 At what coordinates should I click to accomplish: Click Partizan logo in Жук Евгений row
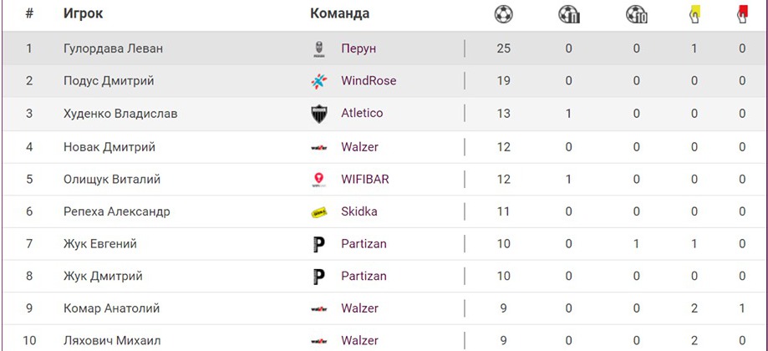click(x=319, y=244)
